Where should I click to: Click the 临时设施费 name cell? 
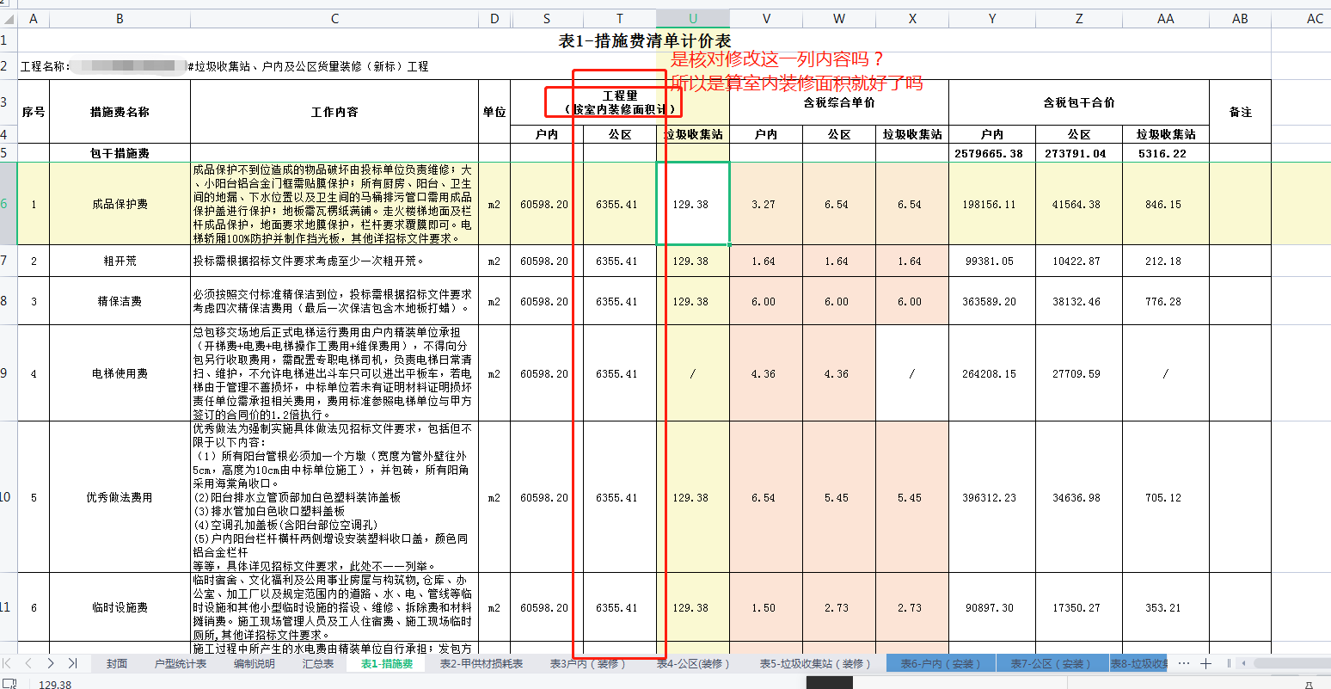coord(120,607)
